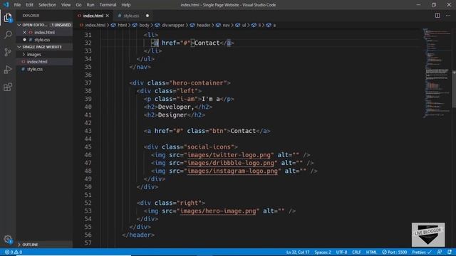Open the Help menu
456x256 pixels.
[125, 5]
